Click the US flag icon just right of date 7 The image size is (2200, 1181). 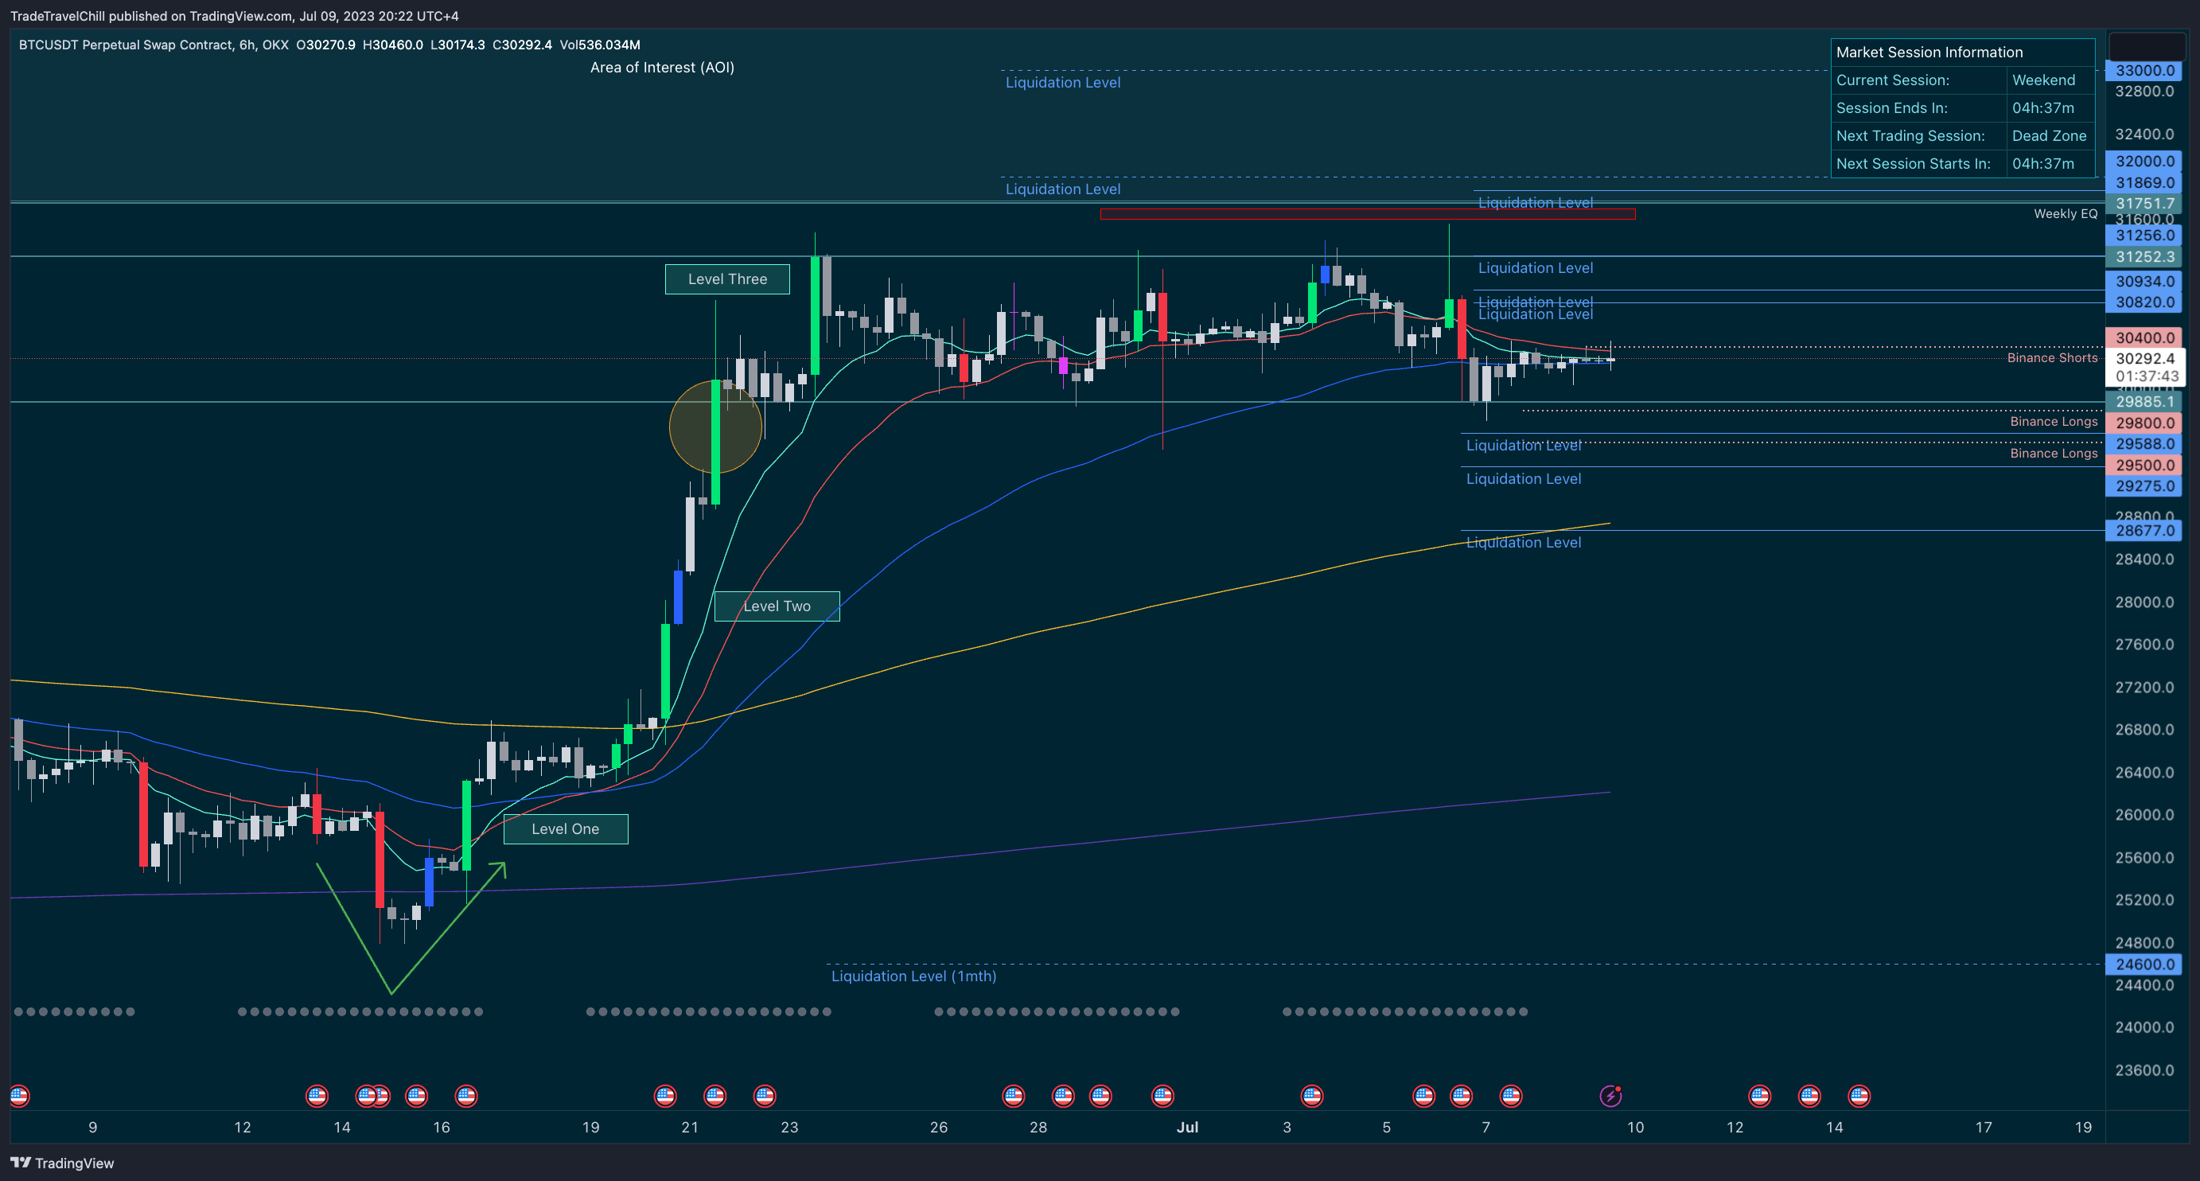pyautogui.click(x=1511, y=1096)
